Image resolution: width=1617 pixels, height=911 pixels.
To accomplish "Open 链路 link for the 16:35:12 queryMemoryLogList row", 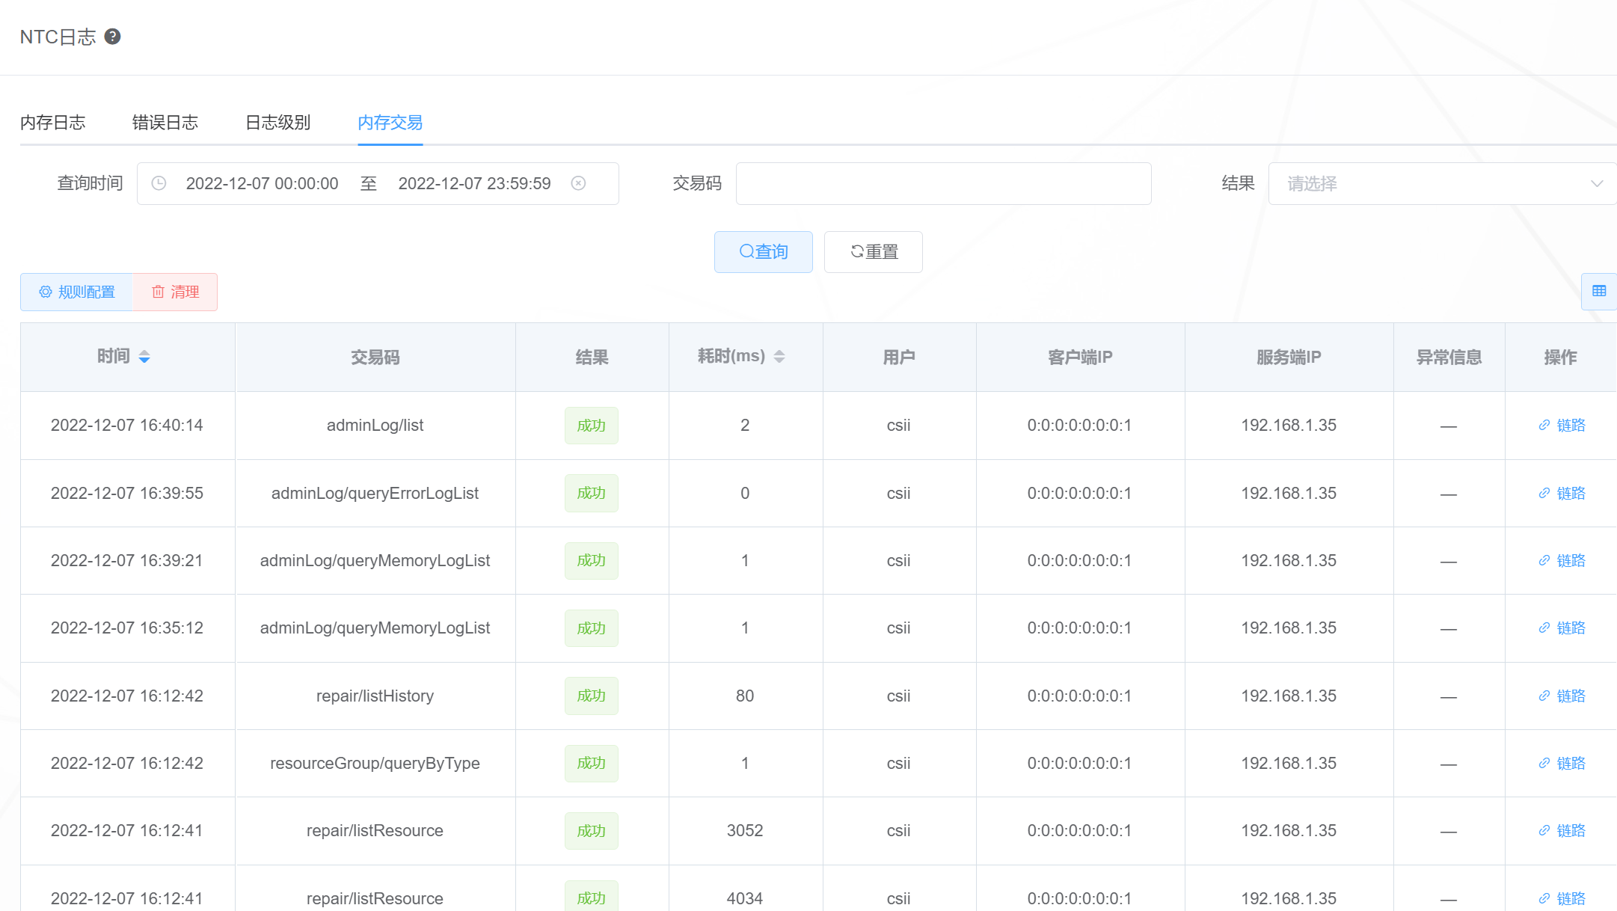I will coord(1562,628).
